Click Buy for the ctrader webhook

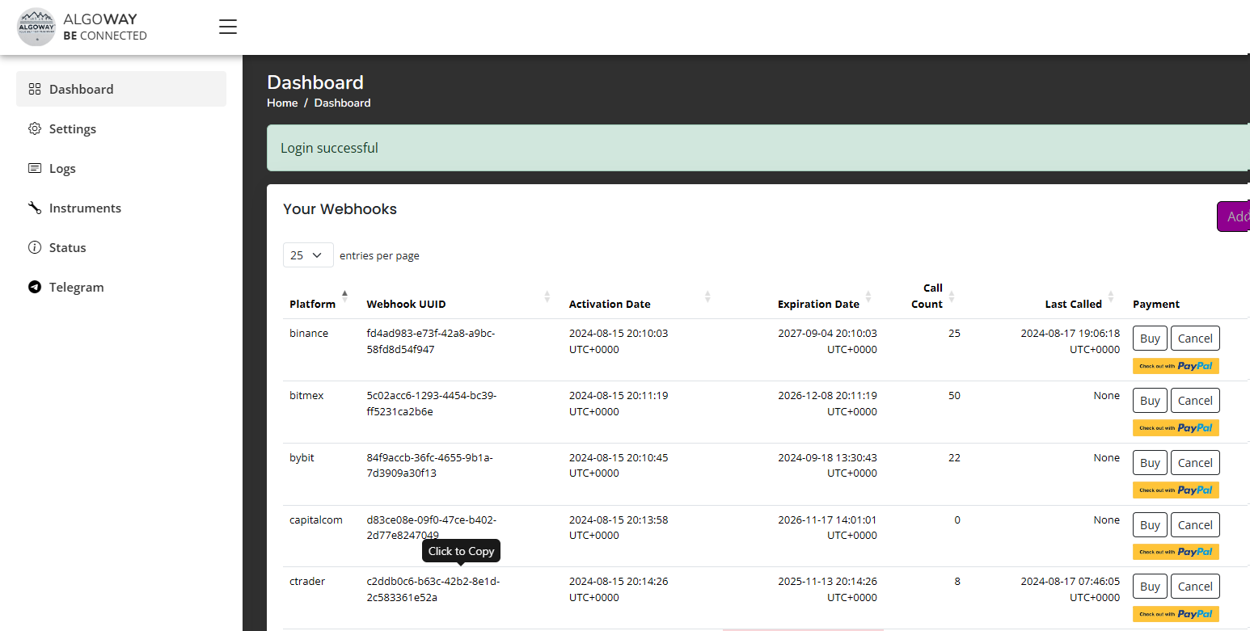(1150, 587)
